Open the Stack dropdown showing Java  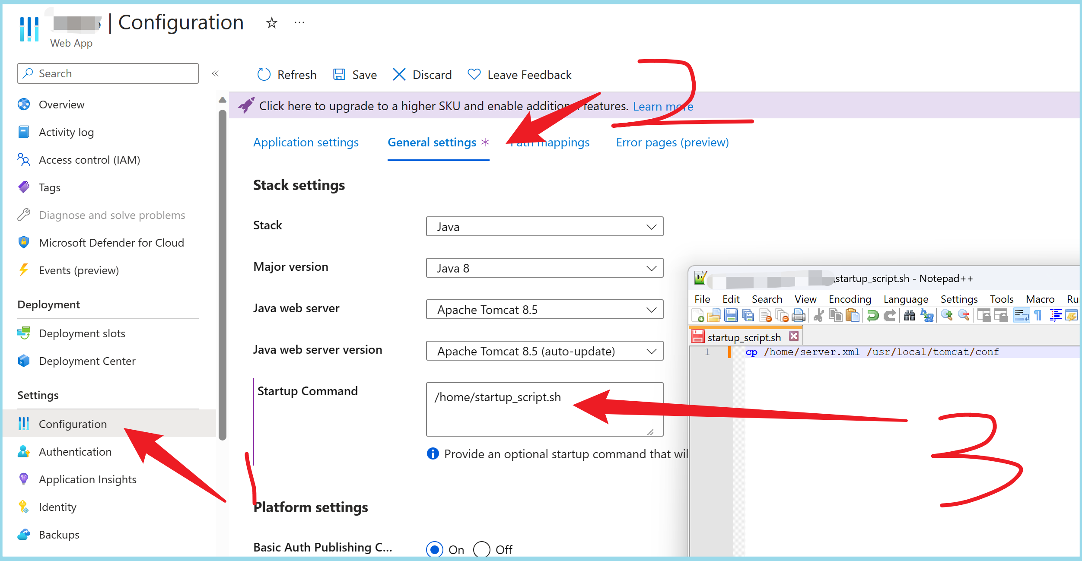point(544,227)
